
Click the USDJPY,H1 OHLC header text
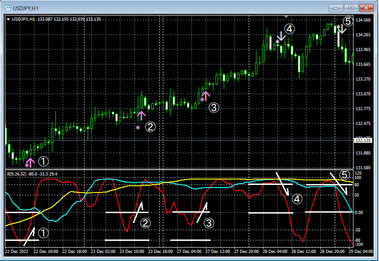click(x=56, y=19)
